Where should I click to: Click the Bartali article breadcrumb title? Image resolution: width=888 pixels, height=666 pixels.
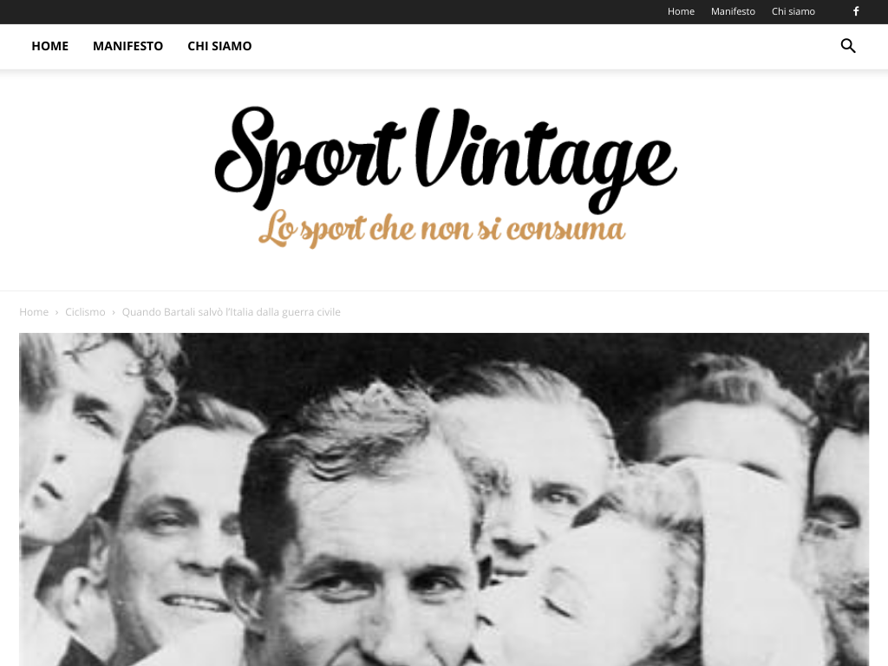coord(231,312)
